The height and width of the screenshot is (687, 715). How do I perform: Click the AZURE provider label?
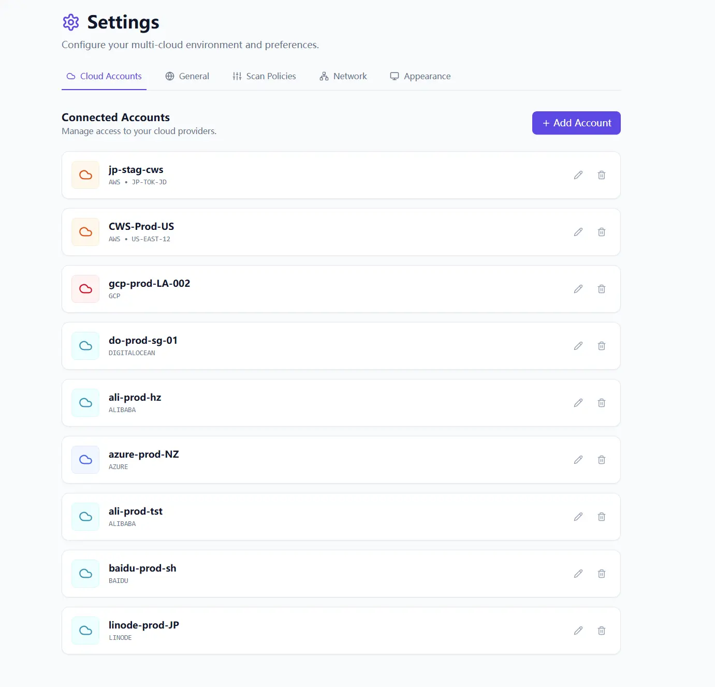pyautogui.click(x=119, y=467)
